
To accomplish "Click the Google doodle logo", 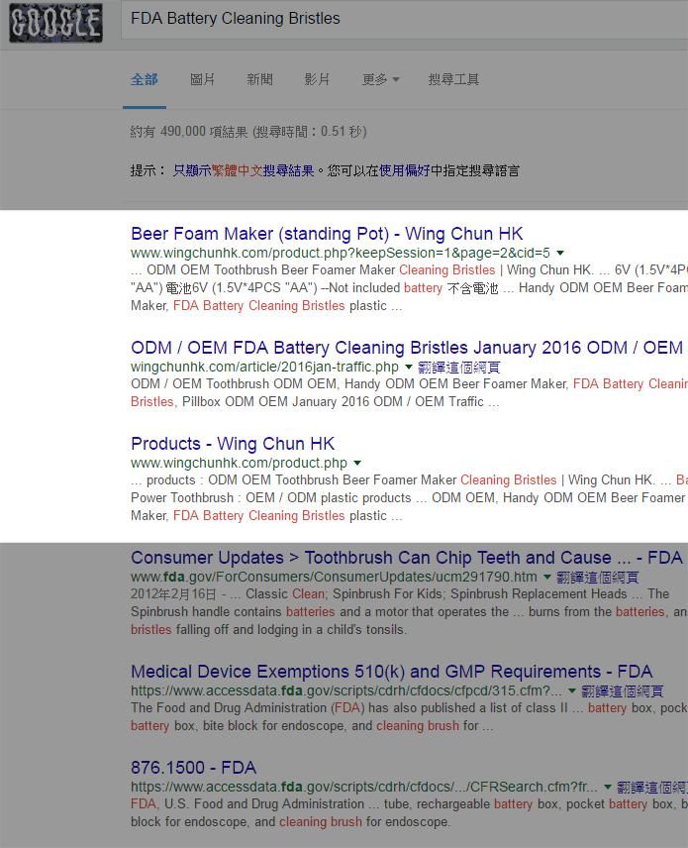I will coord(55,23).
